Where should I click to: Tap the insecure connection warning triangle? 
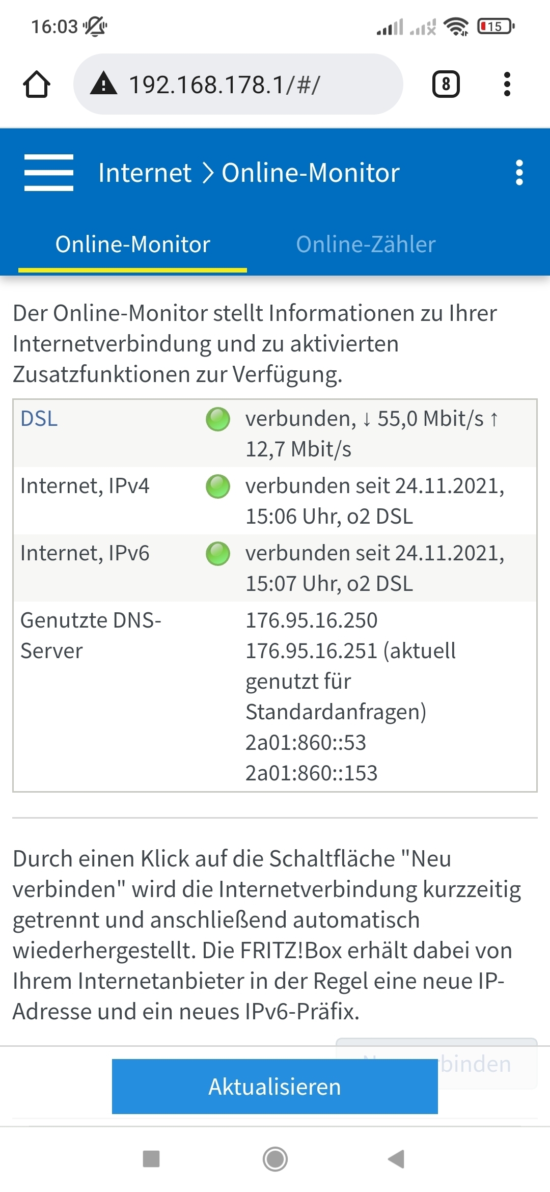[x=104, y=84]
